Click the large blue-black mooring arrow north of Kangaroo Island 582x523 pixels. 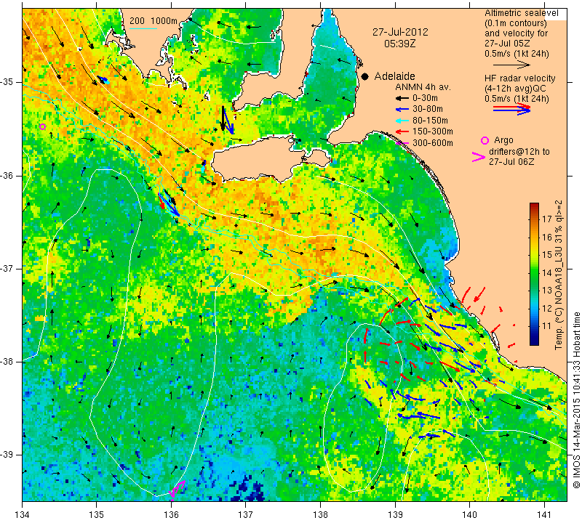click(x=227, y=120)
